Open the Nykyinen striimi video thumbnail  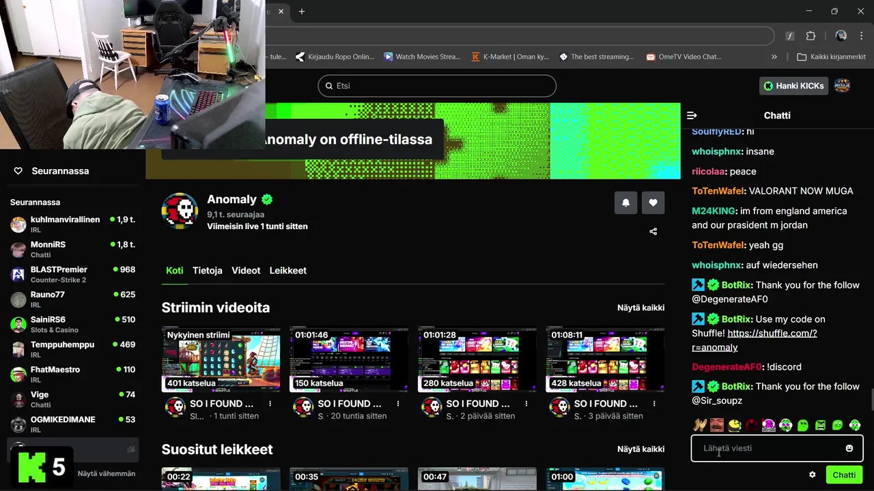point(221,359)
